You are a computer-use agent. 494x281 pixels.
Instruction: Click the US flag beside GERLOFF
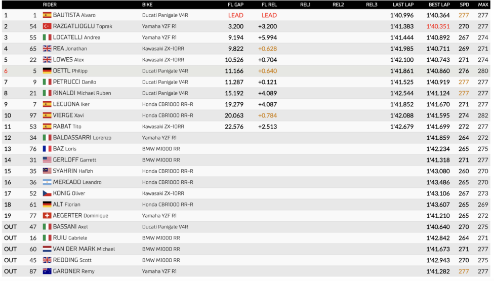[47, 159]
